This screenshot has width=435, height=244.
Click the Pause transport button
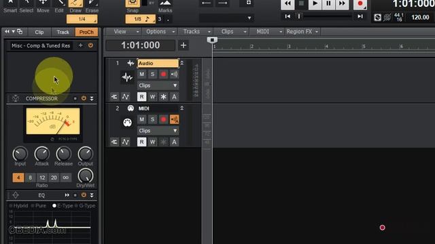click(x=328, y=4)
